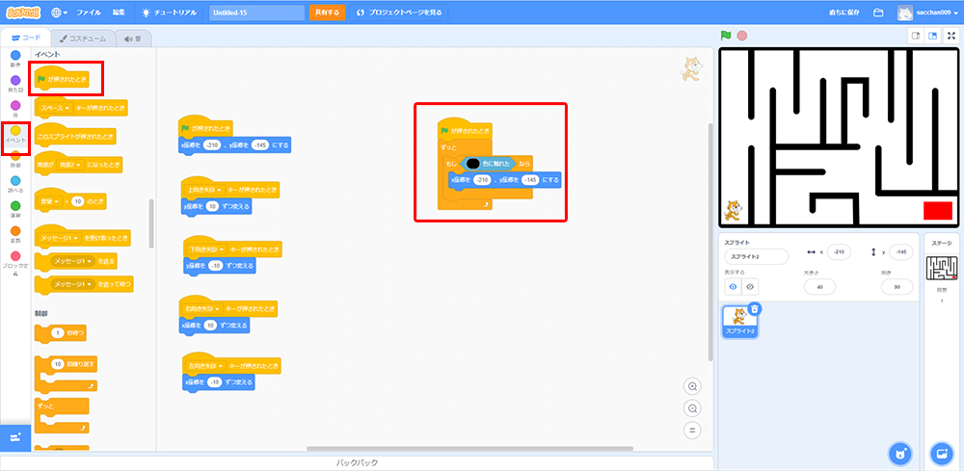Screen dimensions: 964x471
Task: Expand the スペース key dropdown in the palette
Action: pos(84,108)
